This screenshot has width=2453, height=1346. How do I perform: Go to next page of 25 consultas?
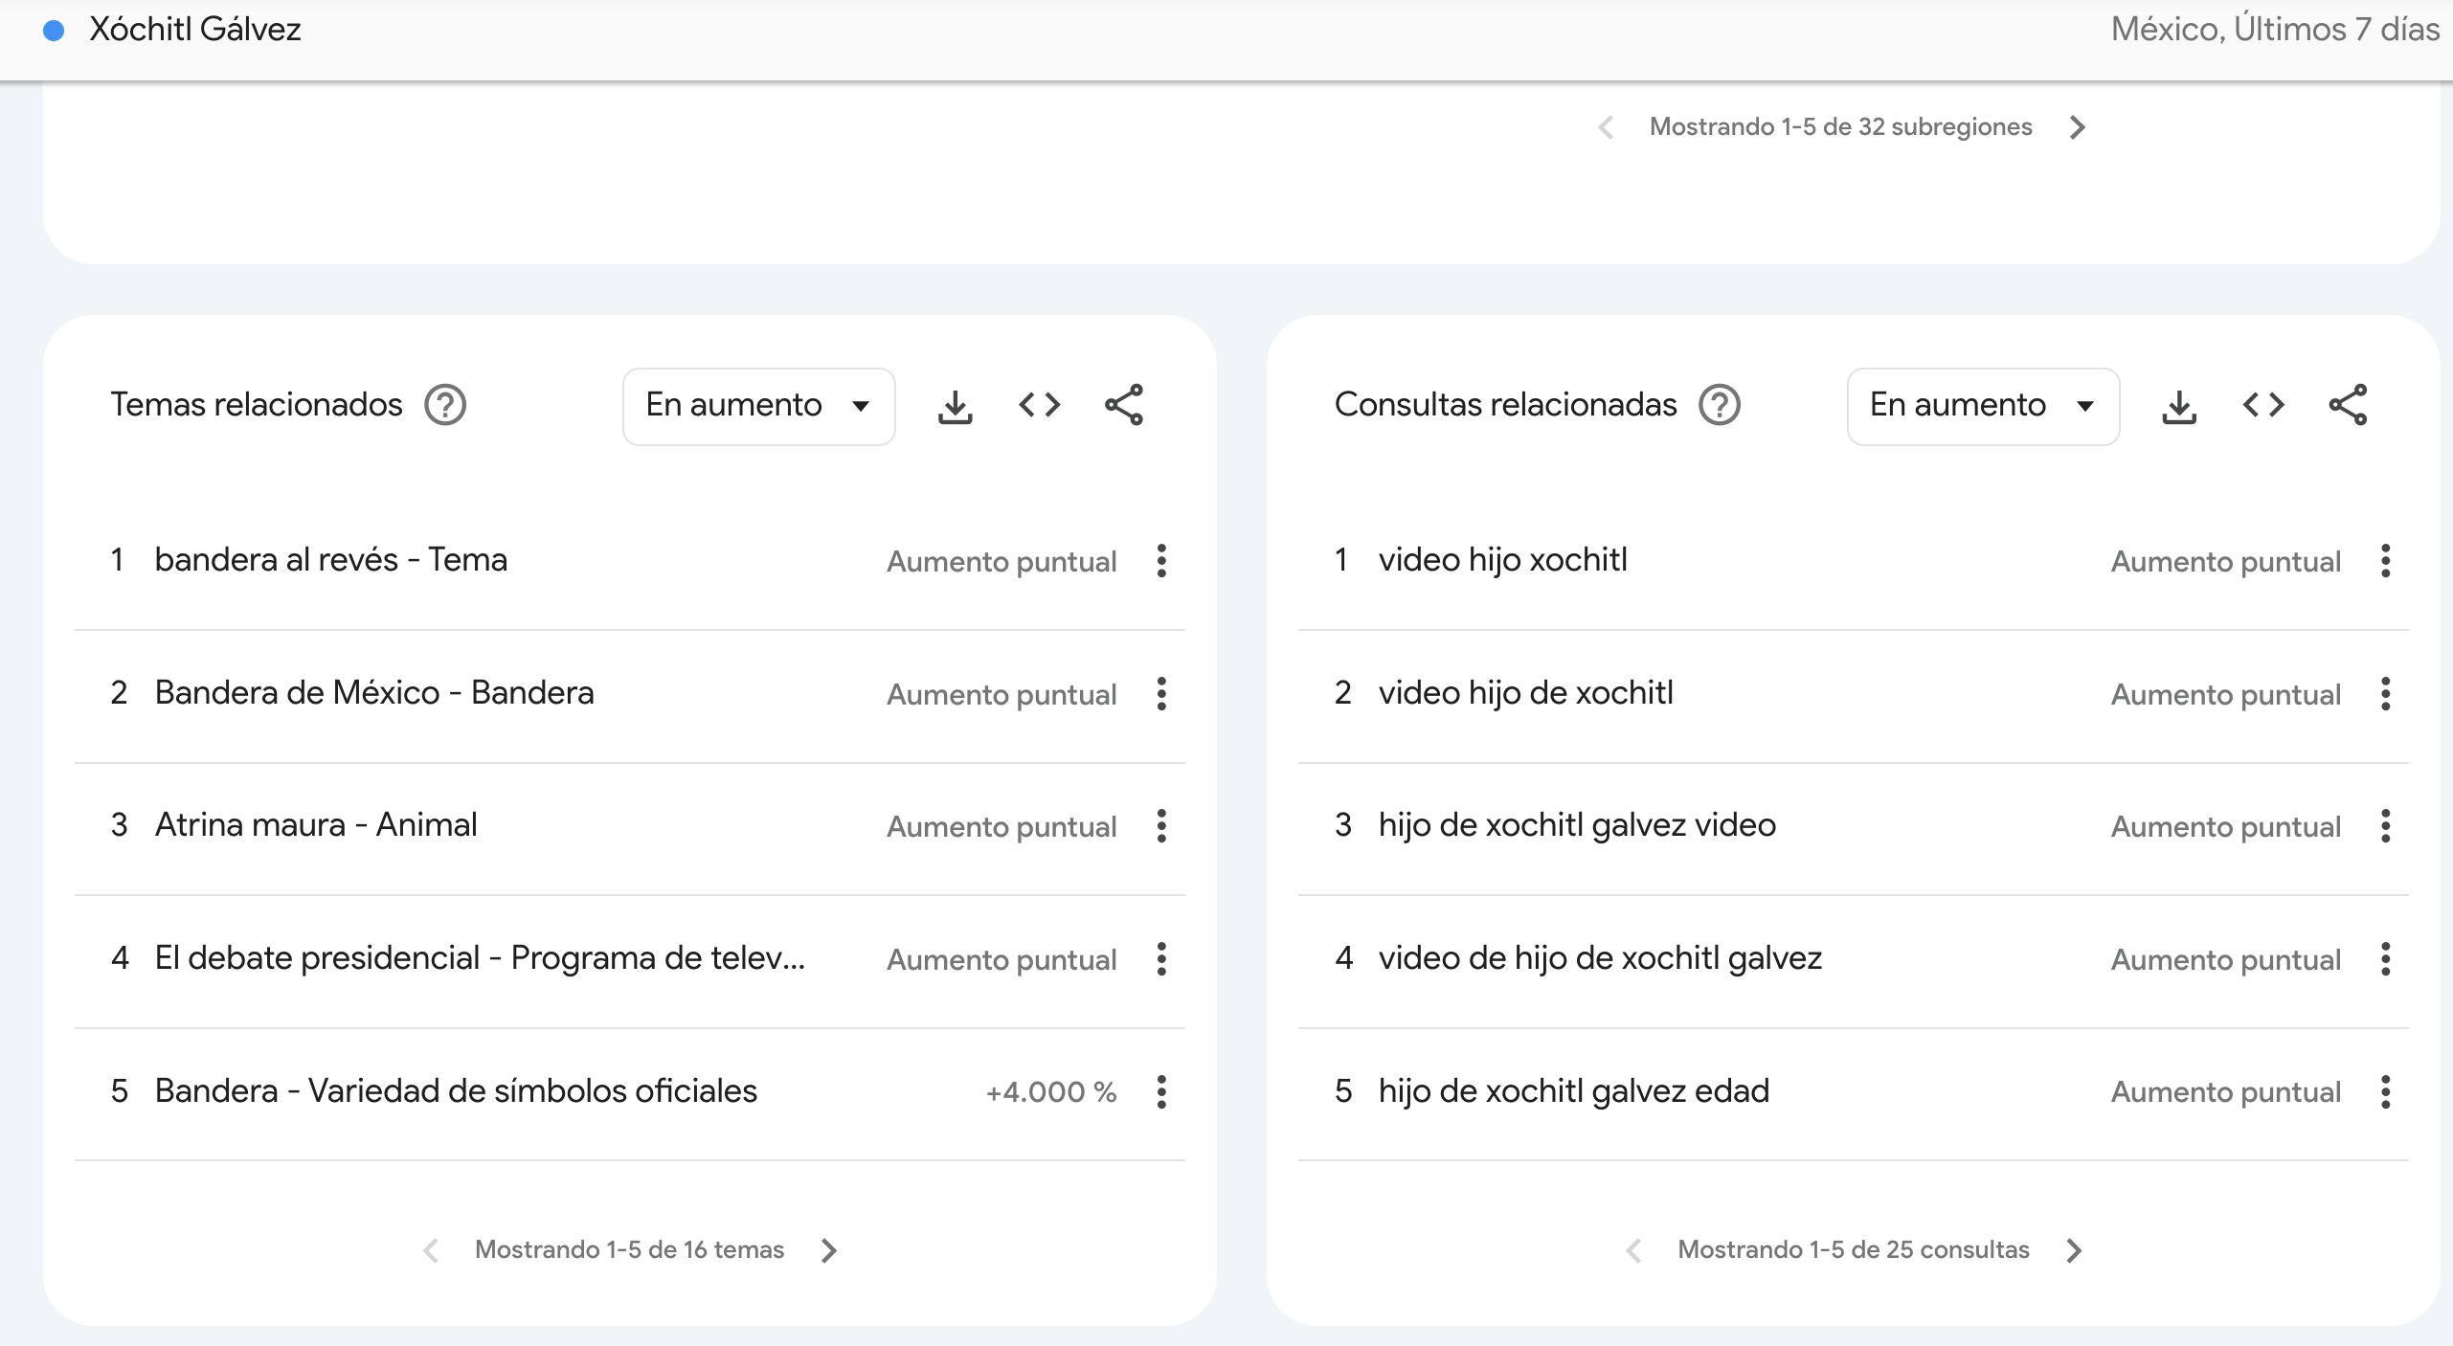pyautogui.click(x=2074, y=1250)
